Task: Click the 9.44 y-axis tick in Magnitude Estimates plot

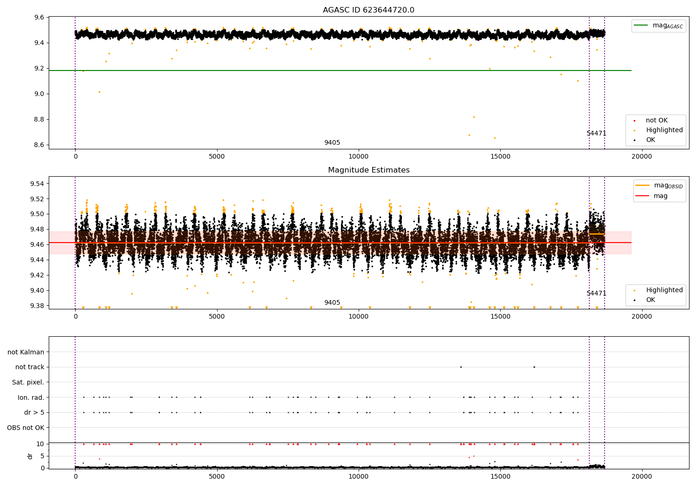Action: tap(37, 260)
